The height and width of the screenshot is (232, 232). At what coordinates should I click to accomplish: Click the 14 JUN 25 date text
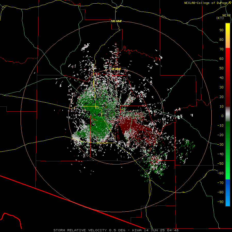click(154, 230)
